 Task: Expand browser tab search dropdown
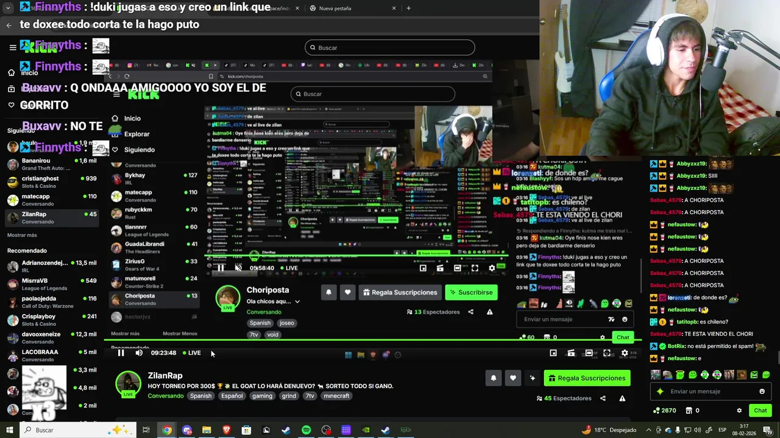8,9
